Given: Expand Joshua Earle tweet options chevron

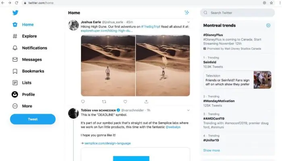Looking at the screenshot, I should coord(188,22).
